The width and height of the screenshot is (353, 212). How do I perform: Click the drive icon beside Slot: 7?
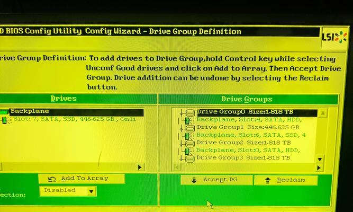[x=5, y=120]
